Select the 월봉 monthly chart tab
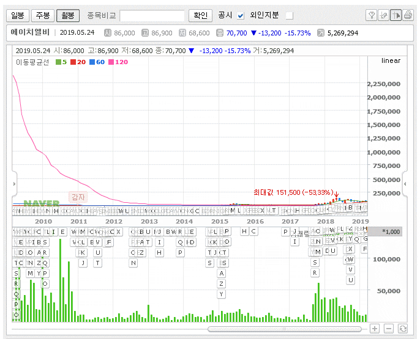The width and height of the screenshot is (420, 339). click(68, 15)
